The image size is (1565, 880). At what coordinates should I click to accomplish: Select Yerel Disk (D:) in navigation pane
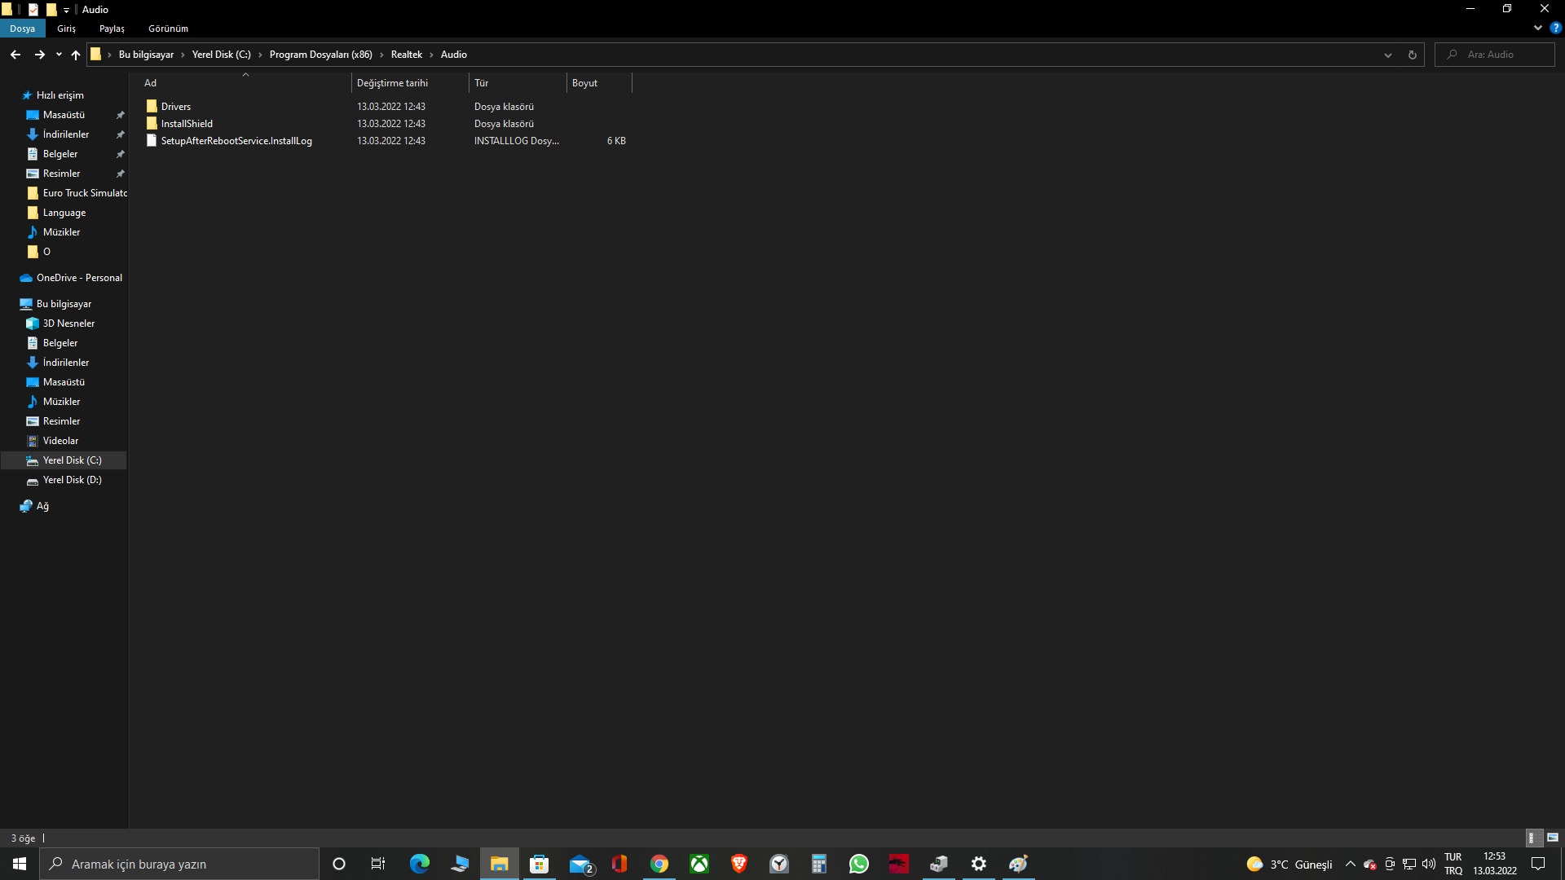[x=72, y=480]
